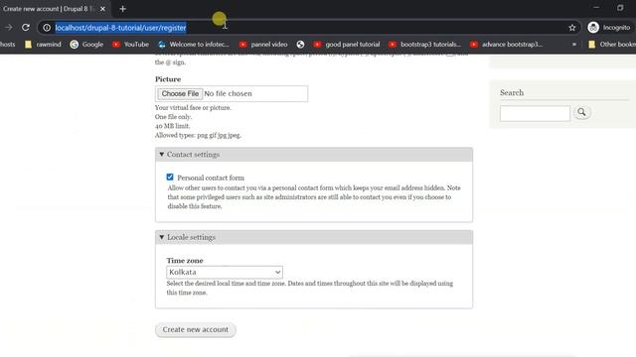
Task: Bookmark this page with the star icon
Action: point(572,28)
